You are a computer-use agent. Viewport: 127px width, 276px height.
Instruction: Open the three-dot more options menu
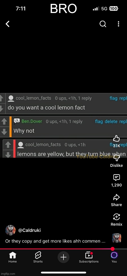pos(119,24)
